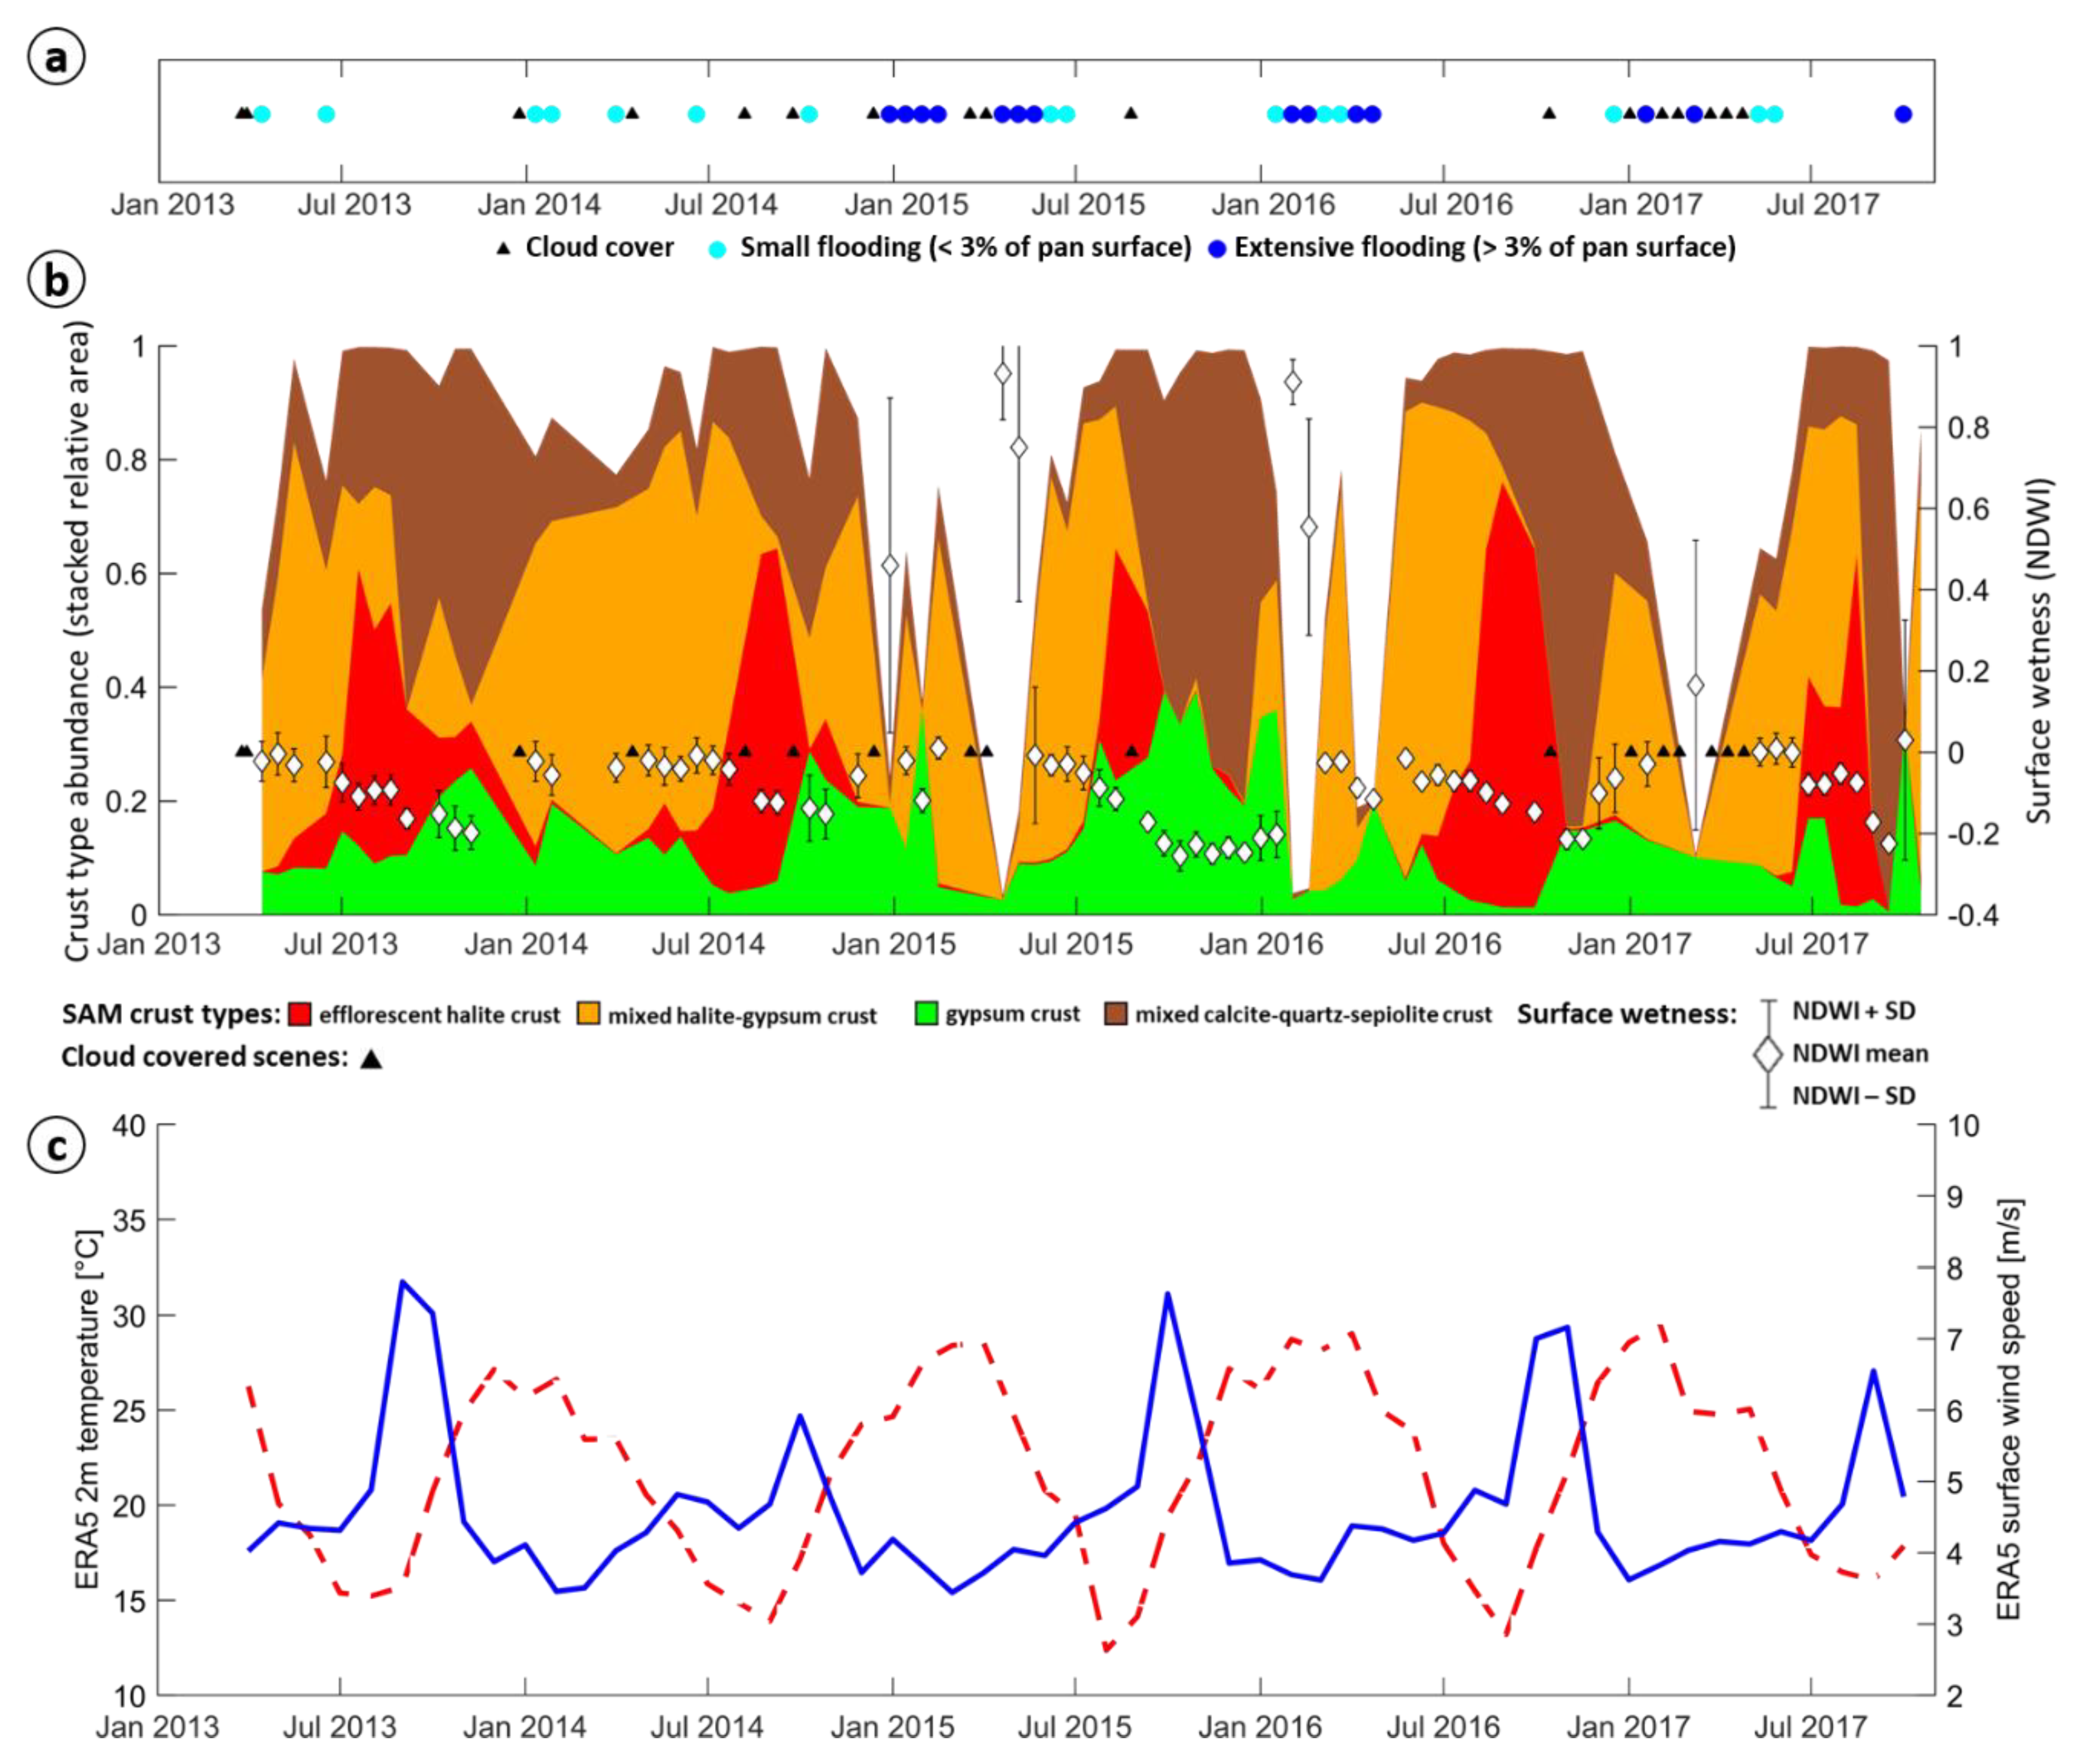Click the 'Jul 2016' tick label in panel c

pos(1443,1728)
